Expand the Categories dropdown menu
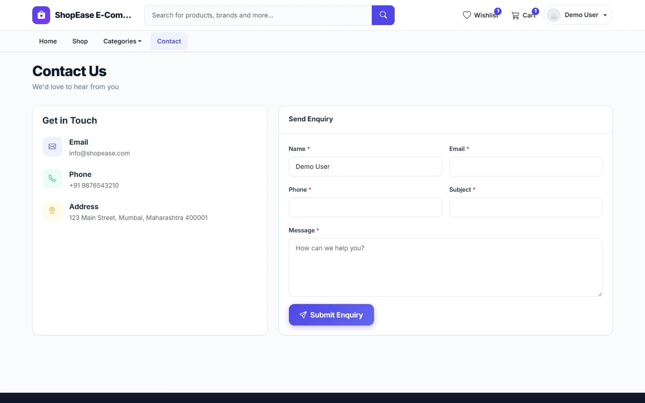Screen dimensions: 645x403 tap(122, 41)
